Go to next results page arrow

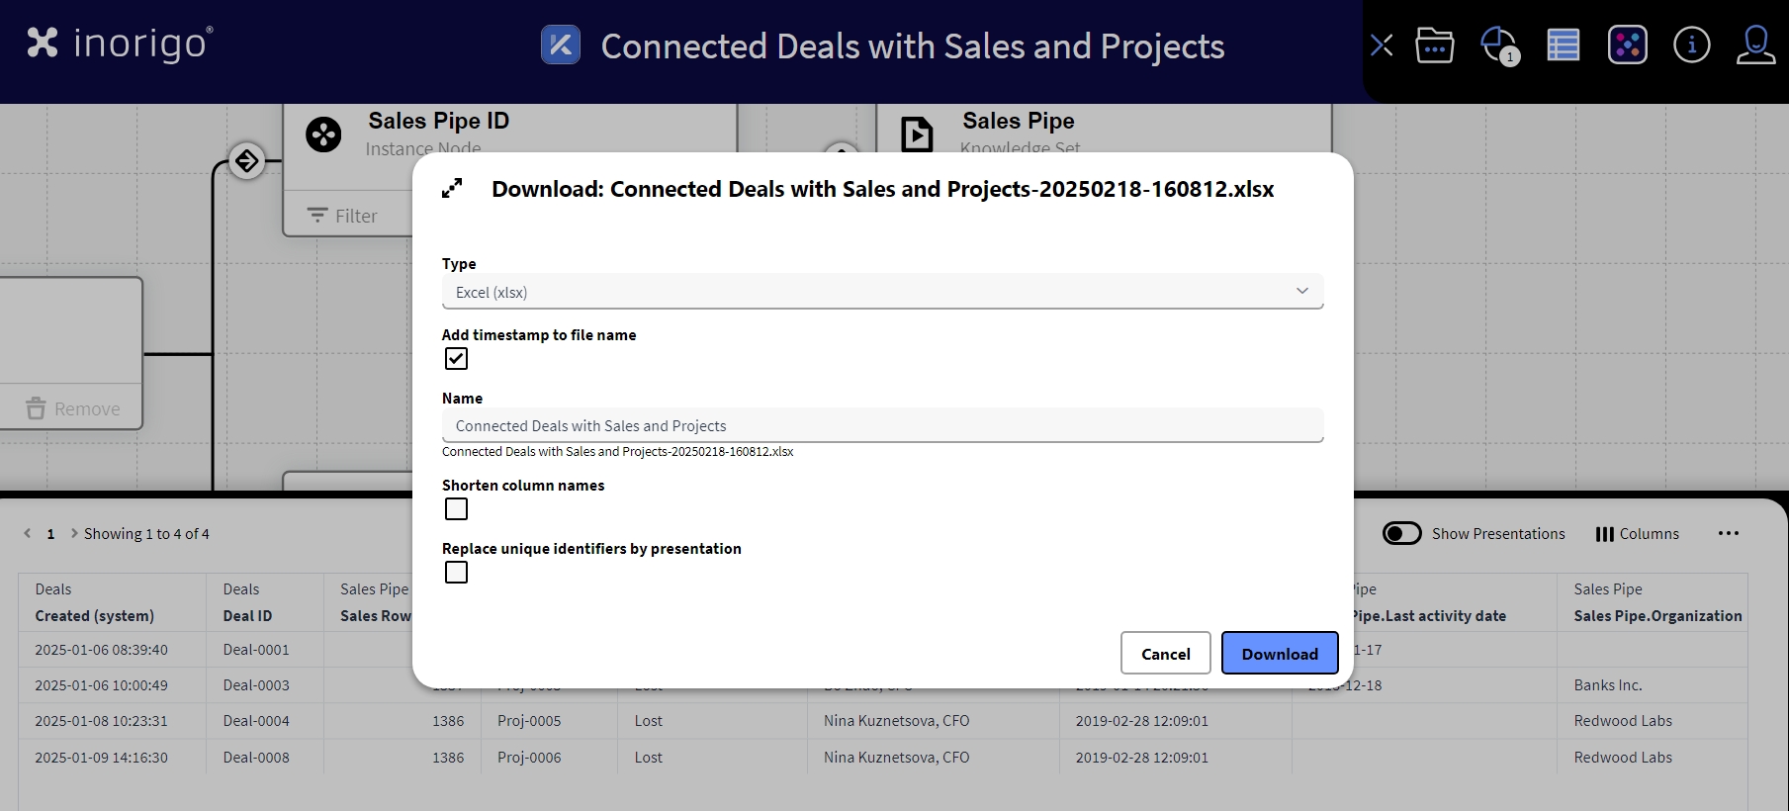74,534
